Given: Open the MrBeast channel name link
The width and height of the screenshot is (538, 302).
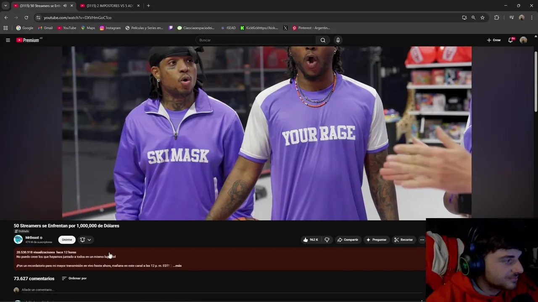Looking at the screenshot, I should coord(32,238).
